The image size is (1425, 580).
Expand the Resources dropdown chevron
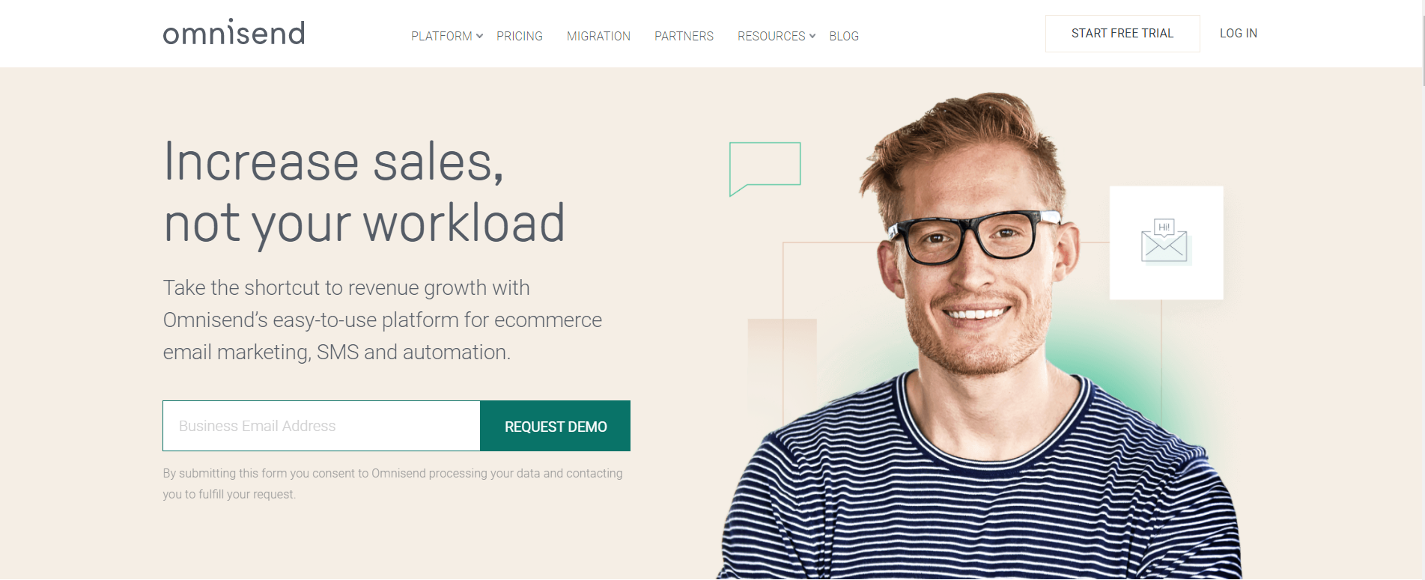click(x=812, y=36)
